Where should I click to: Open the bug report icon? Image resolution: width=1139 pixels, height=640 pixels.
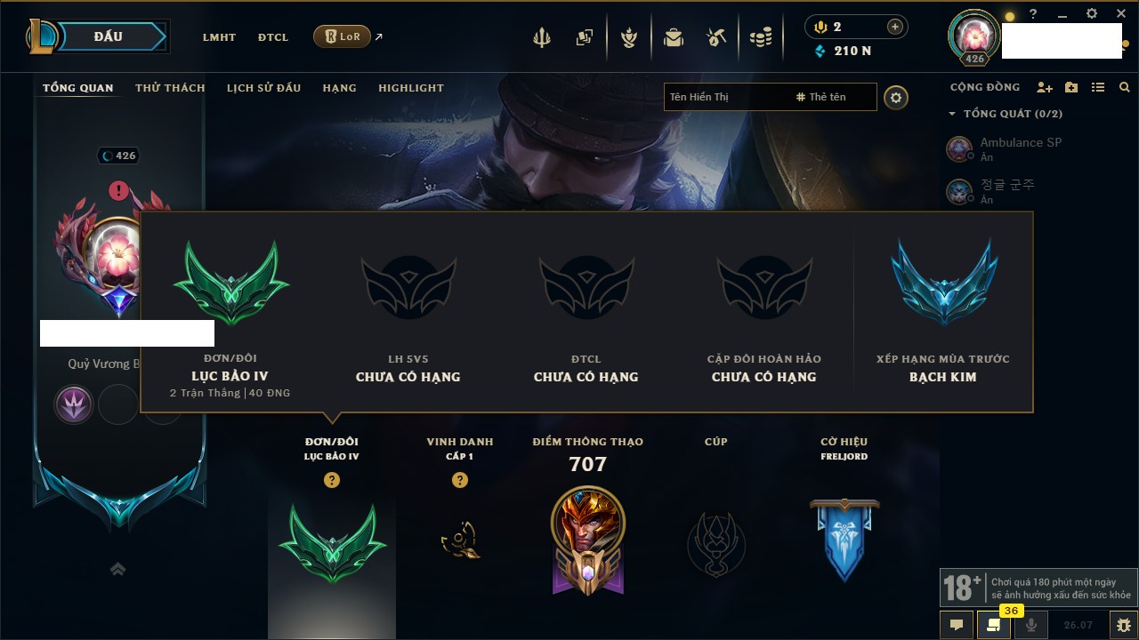tap(1123, 625)
